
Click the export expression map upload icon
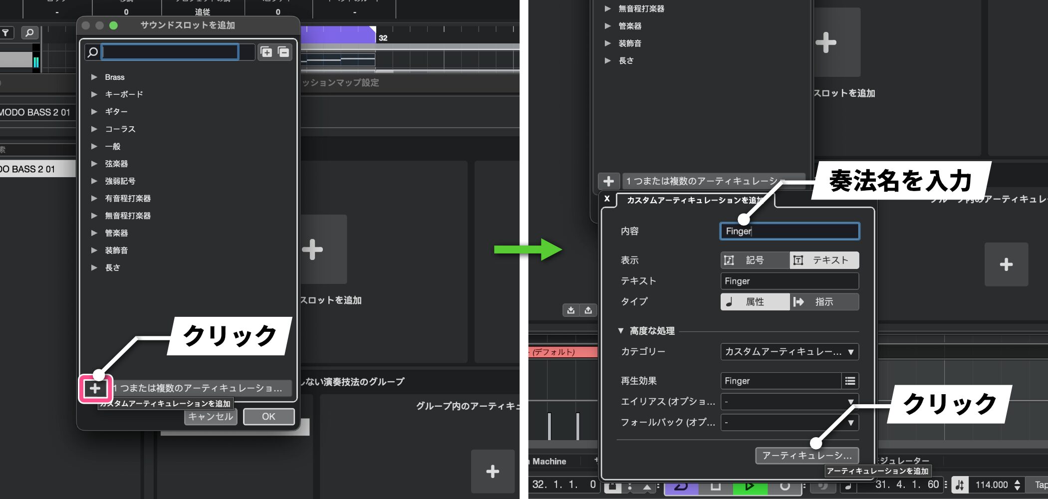pyautogui.click(x=588, y=310)
